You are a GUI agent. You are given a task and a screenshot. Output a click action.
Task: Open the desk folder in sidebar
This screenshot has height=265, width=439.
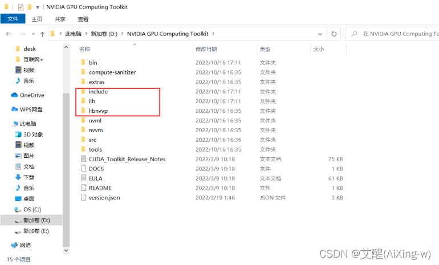tap(26, 48)
